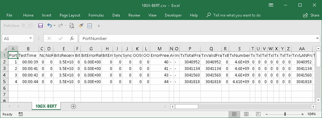Toggle the AutoSave switch
Image resolution: width=322 pixels, height=118 pixels.
tap(27, 26)
